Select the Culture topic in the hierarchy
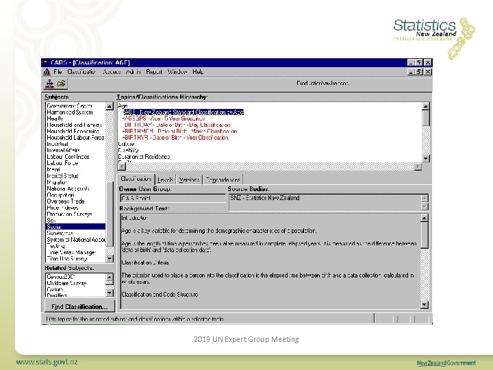Viewport: 493px width, 370px height. (126, 144)
